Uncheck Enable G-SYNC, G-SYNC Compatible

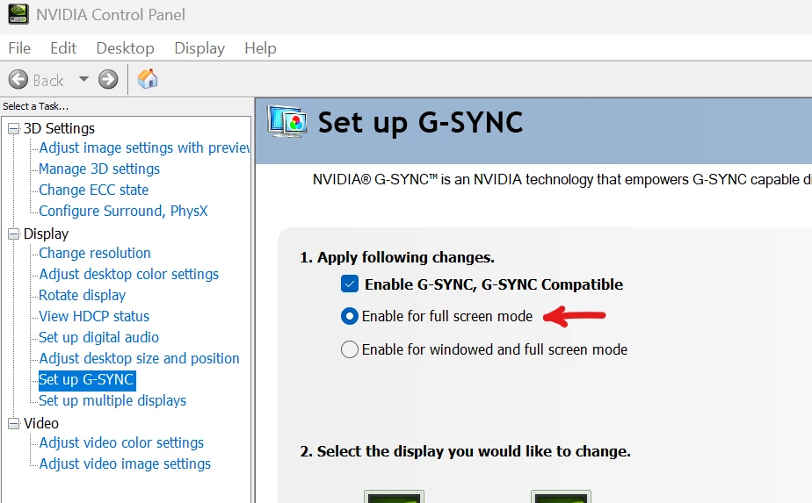tap(350, 284)
